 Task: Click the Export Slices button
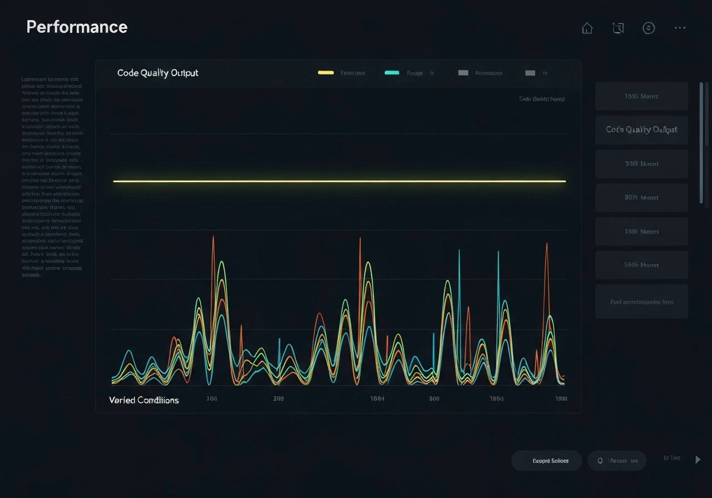pos(547,460)
